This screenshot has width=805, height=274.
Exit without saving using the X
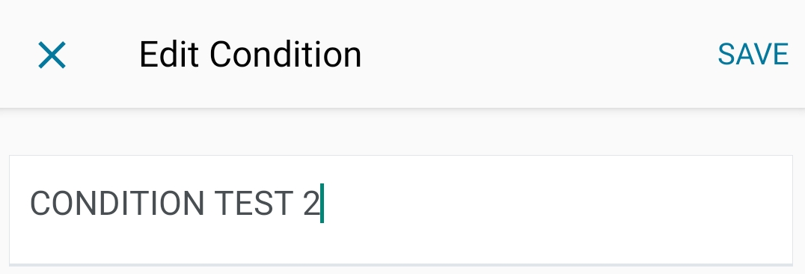52,55
